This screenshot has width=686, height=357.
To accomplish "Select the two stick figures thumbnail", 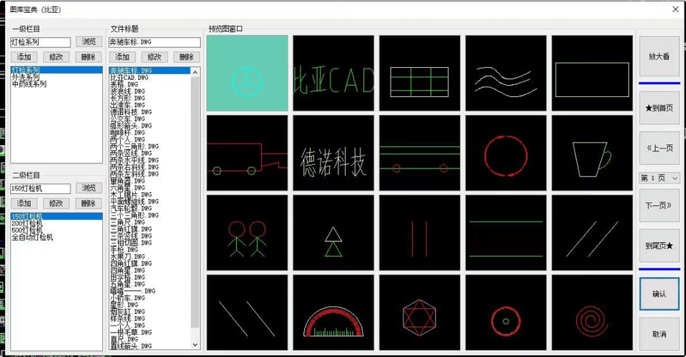I will pyautogui.click(x=248, y=233).
